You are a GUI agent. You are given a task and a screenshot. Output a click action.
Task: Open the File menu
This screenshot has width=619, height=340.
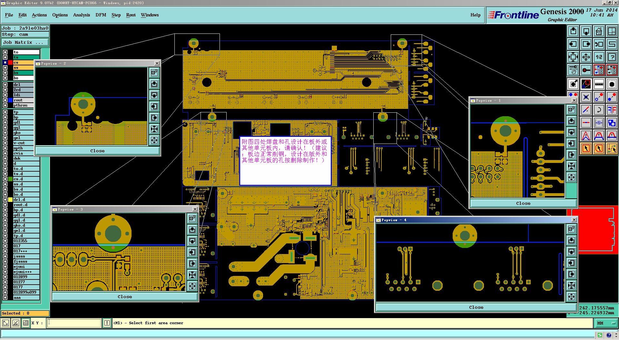click(9, 15)
